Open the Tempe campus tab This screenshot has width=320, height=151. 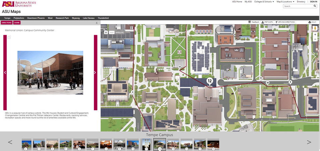7,18
